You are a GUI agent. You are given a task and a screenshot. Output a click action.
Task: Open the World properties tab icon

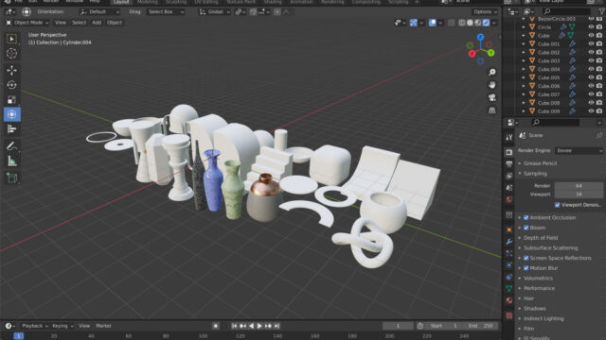point(509,199)
